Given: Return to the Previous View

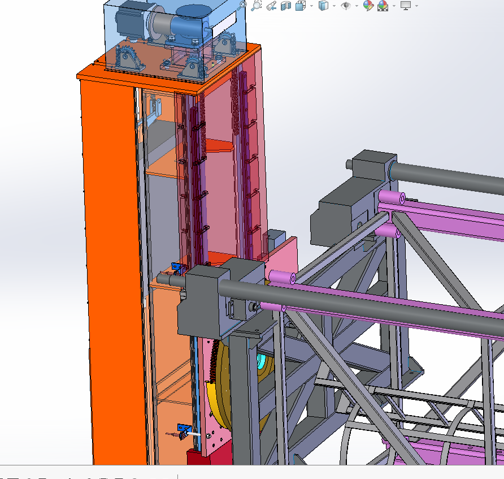Looking at the screenshot, I should point(271,6).
